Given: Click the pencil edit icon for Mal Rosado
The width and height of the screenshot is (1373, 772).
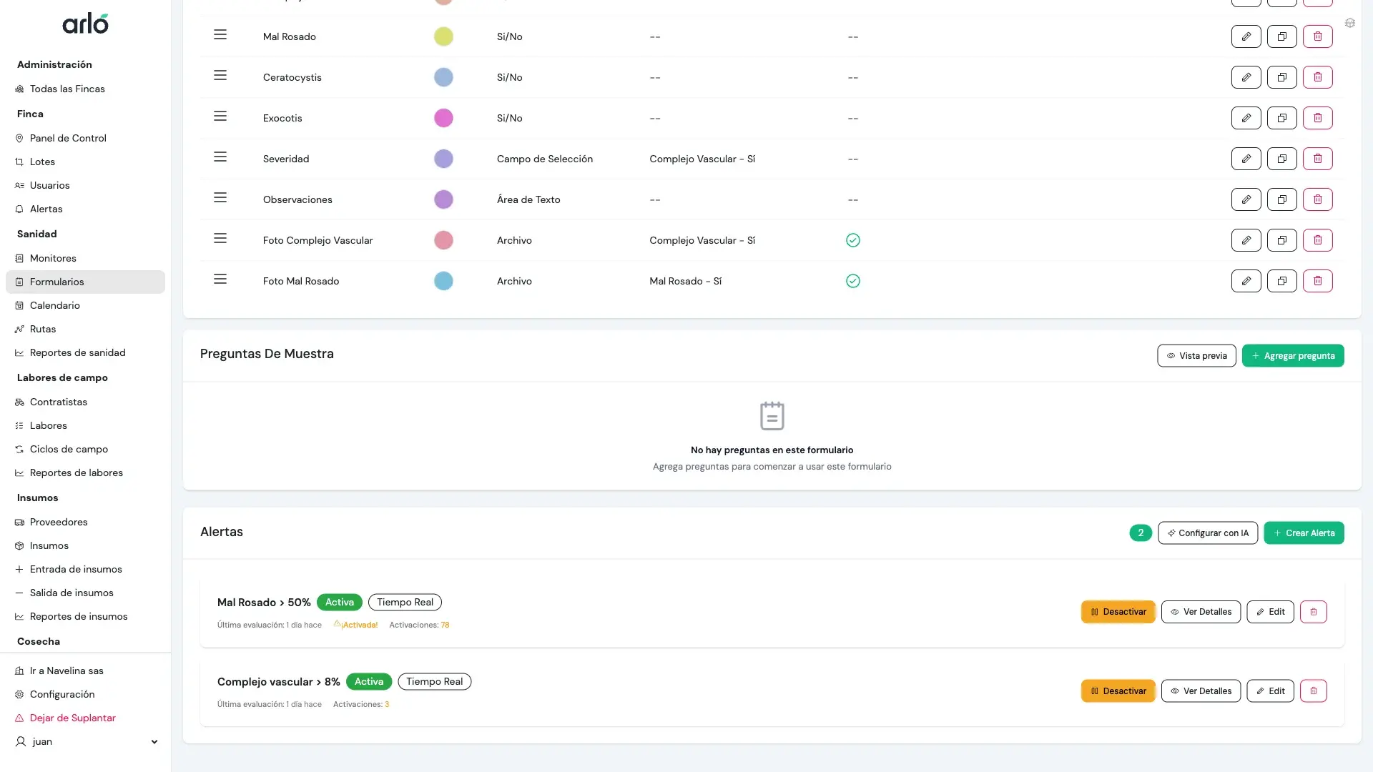Looking at the screenshot, I should tap(1246, 36).
